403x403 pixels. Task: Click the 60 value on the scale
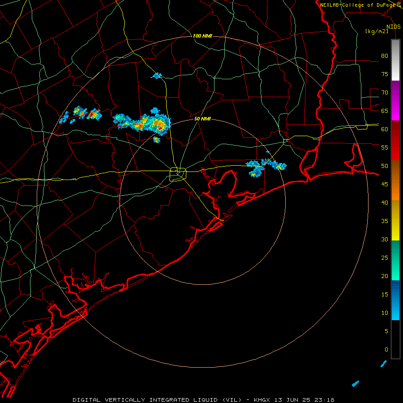(x=385, y=129)
